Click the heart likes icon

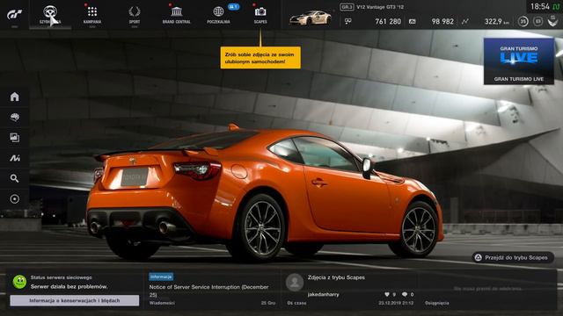pyautogui.click(x=387, y=295)
